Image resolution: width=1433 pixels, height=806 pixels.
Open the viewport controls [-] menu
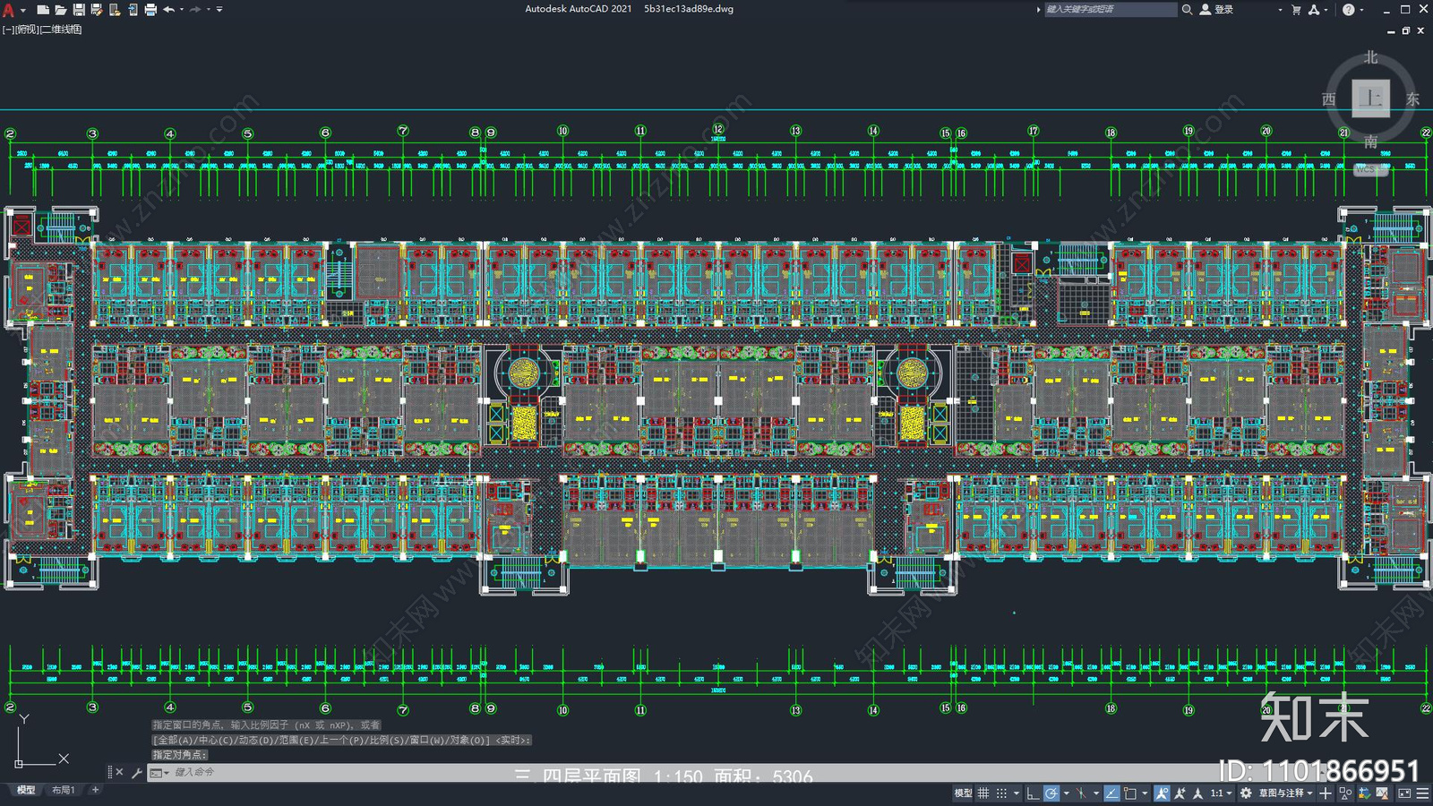pyautogui.click(x=8, y=30)
